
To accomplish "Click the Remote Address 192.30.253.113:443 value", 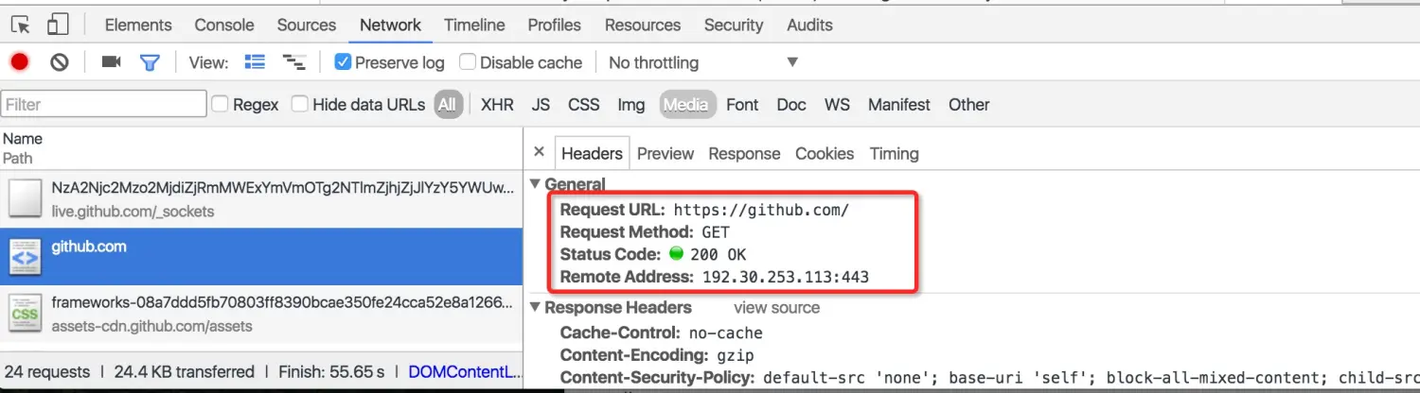I will [786, 277].
